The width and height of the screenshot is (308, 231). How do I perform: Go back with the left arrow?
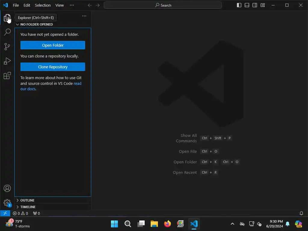pyautogui.click(x=90, y=5)
